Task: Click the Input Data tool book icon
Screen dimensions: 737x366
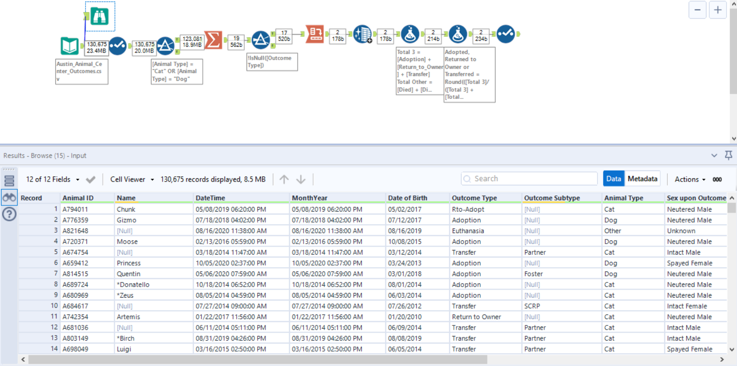Action: (x=70, y=46)
